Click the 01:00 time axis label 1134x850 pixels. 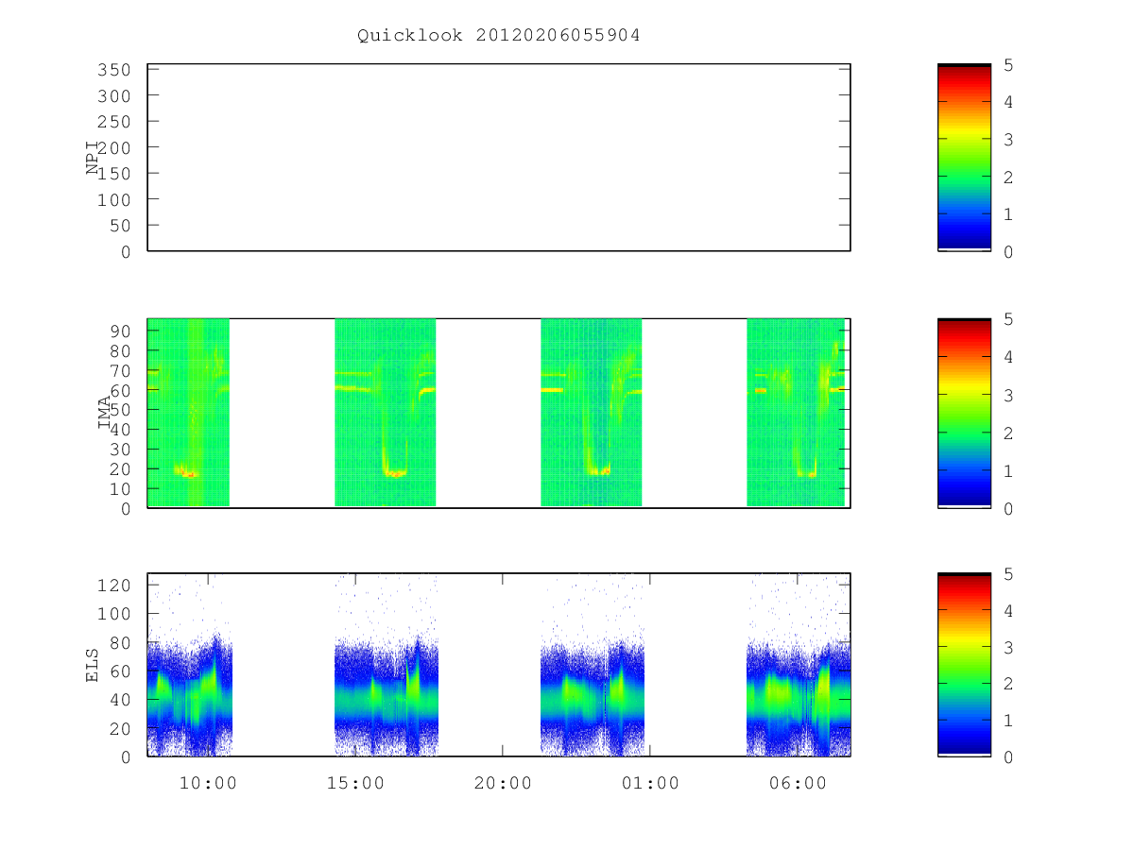pos(650,783)
